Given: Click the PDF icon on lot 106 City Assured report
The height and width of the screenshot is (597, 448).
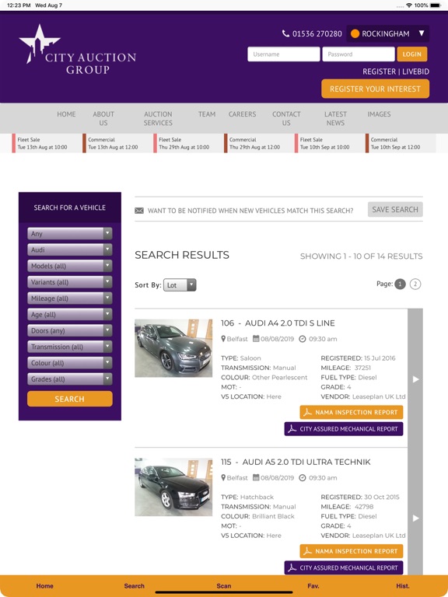Looking at the screenshot, I should click(x=292, y=429).
